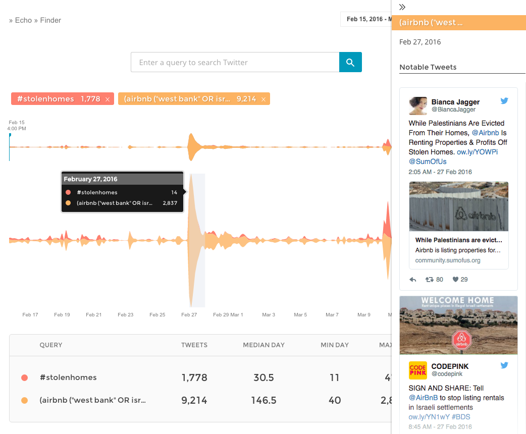This screenshot has width=526, height=434.
Task: Click the @BiancaJagger handle
Action: click(x=453, y=110)
